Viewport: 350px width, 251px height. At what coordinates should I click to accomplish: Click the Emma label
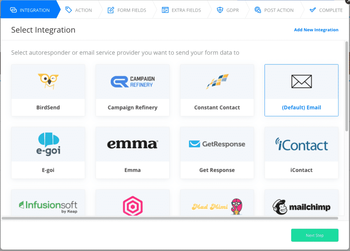click(133, 170)
